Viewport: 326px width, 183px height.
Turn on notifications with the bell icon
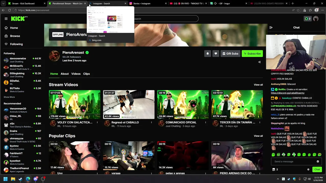(208, 54)
